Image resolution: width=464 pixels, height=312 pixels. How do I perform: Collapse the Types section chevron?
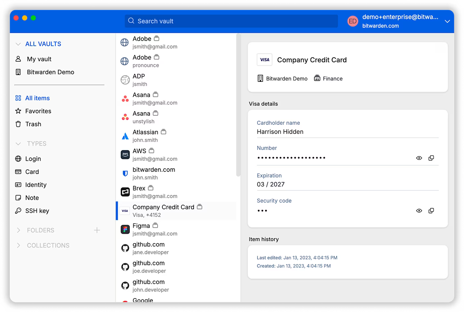[x=18, y=144]
